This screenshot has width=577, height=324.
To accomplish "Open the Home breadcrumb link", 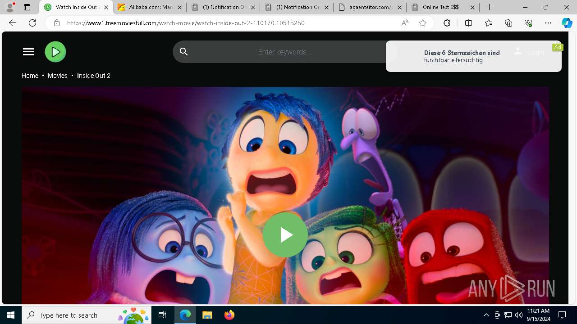I will coord(30,76).
